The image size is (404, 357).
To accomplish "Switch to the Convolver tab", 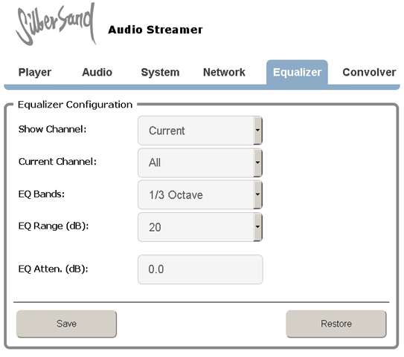I will click(x=369, y=72).
